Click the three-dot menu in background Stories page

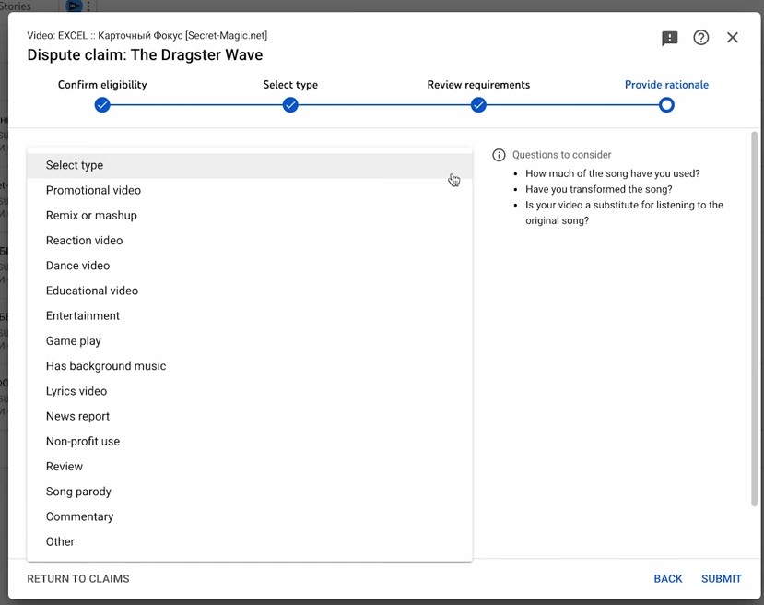click(x=88, y=6)
